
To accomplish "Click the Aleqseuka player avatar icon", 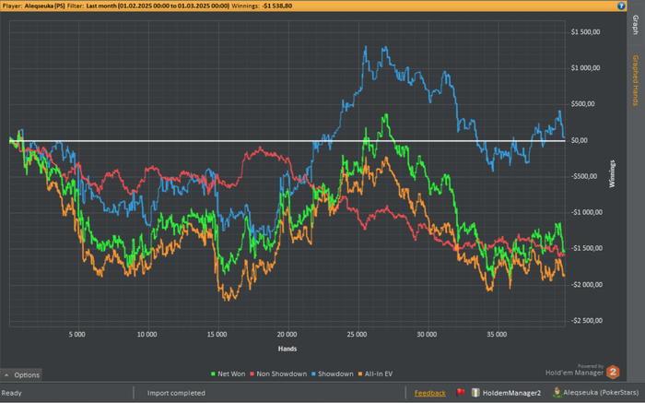I will click(557, 392).
